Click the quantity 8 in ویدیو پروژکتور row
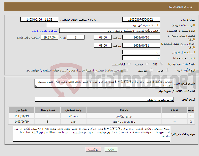The image size is (199, 156). coord(47,116)
